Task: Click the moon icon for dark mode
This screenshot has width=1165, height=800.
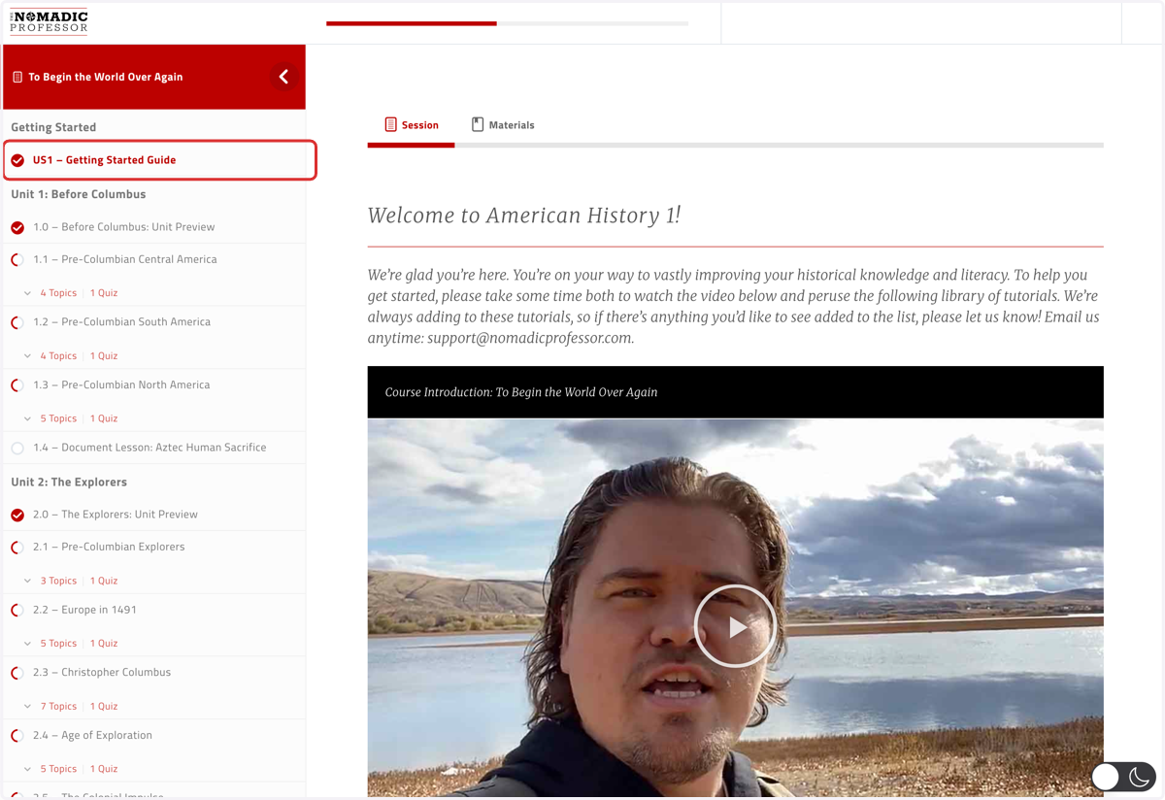Action: point(1140,777)
